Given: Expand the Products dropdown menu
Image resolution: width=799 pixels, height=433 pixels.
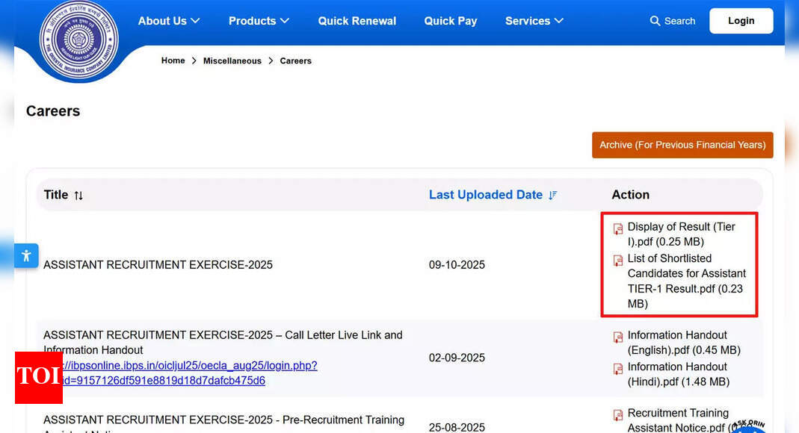Looking at the screenshot, I should point(259,21).
